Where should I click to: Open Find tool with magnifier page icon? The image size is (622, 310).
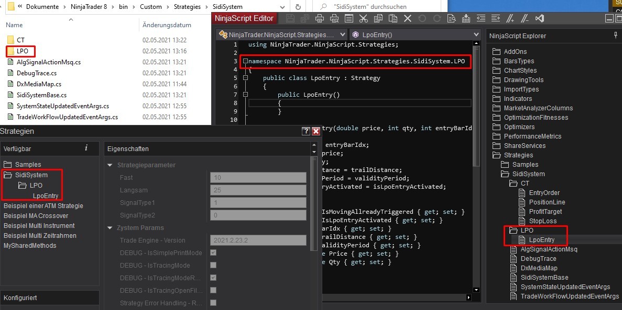pyautogui.click(x=451, y=18)
